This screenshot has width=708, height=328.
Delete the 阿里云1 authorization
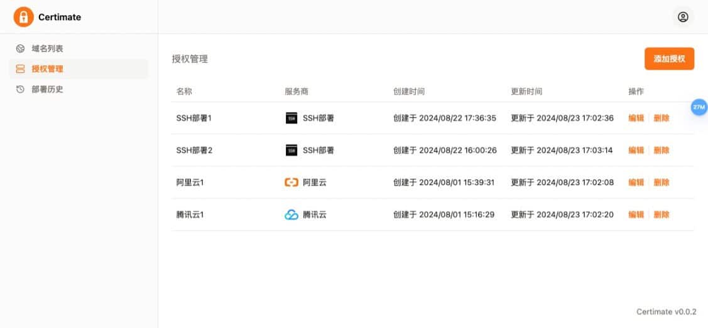point(662,183)
